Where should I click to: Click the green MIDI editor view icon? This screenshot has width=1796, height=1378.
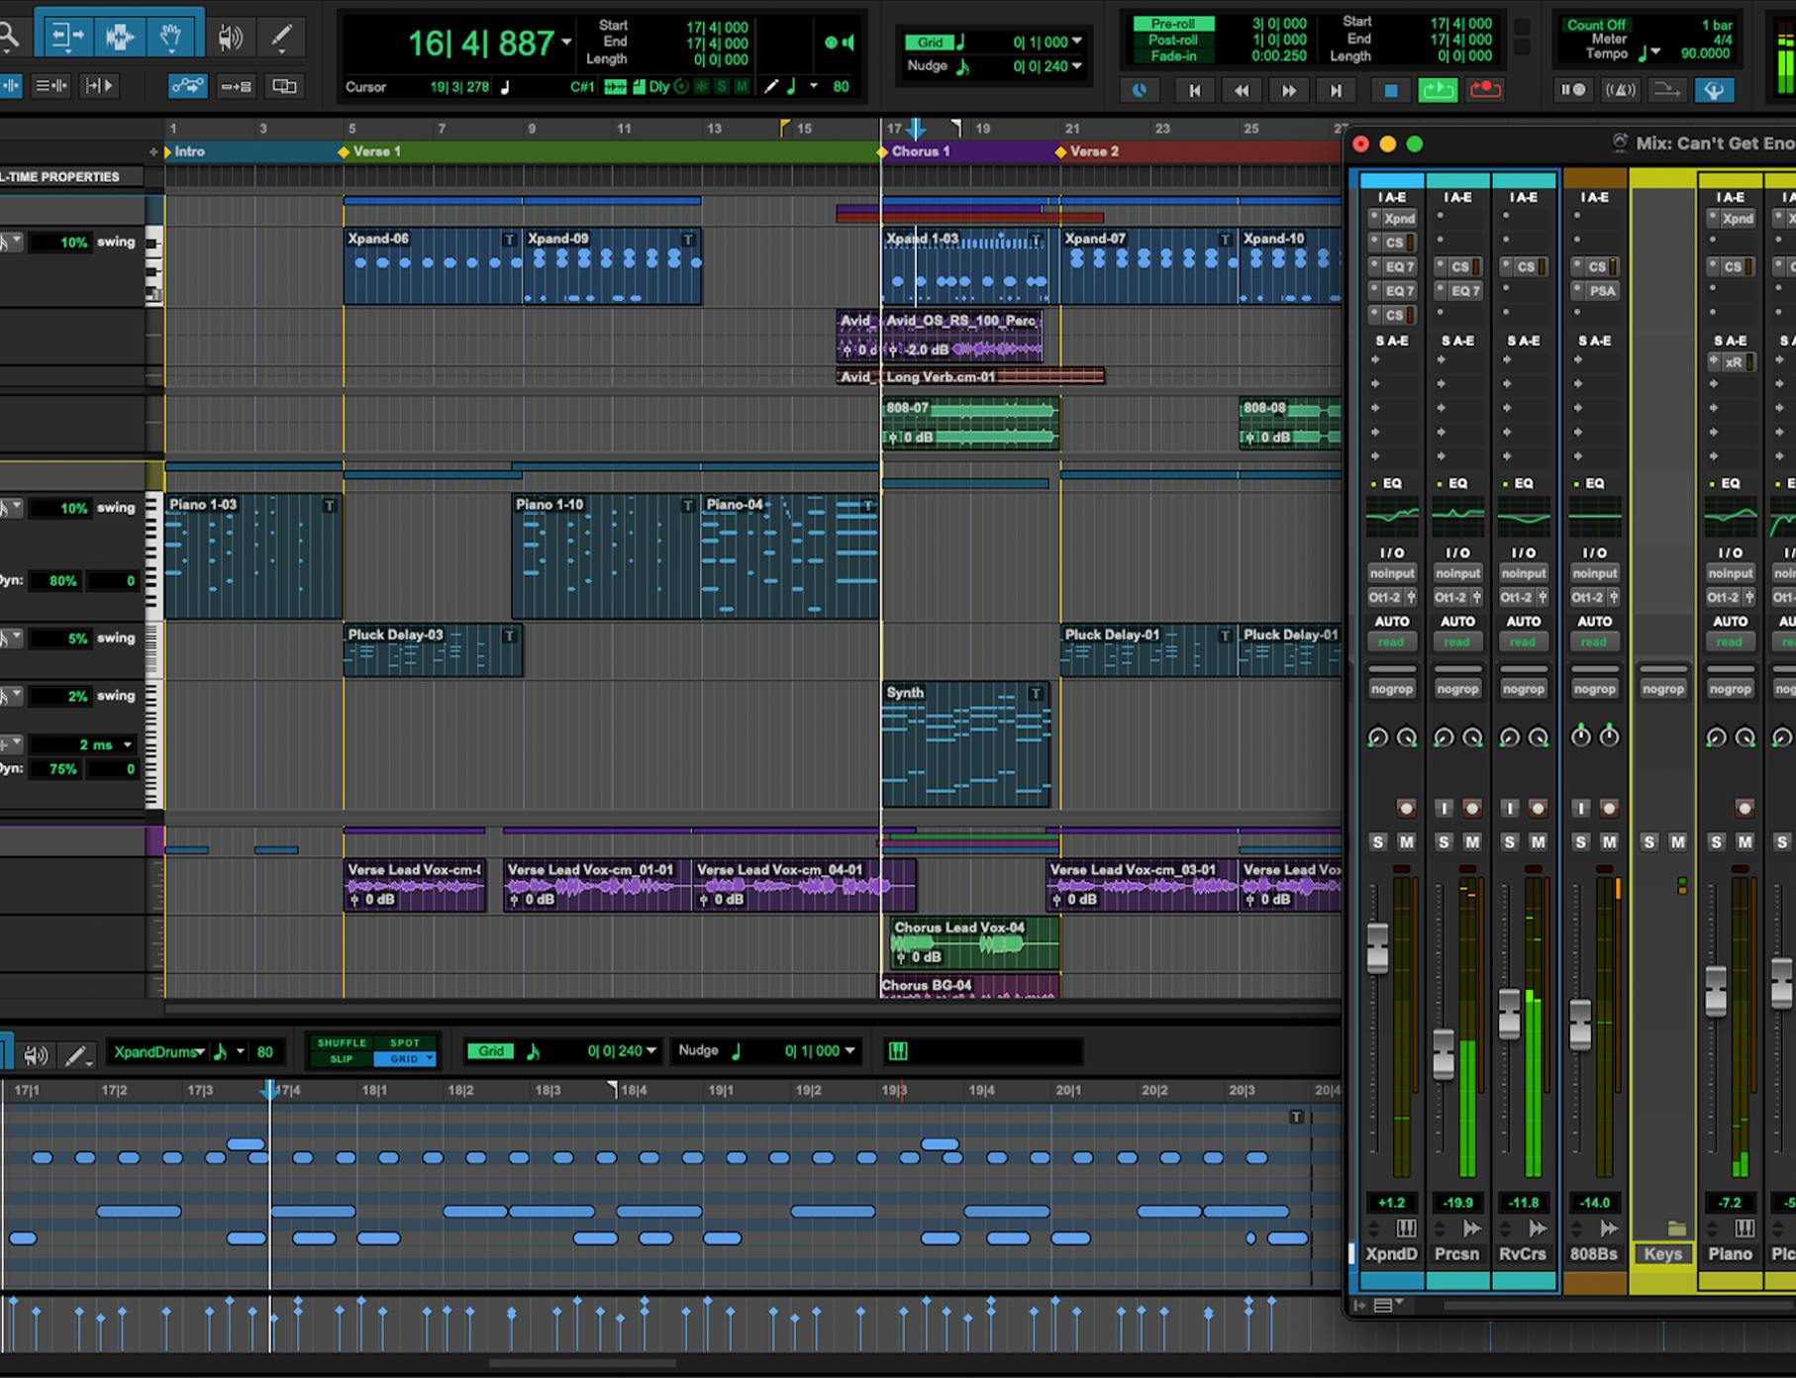coord(898,1051)
